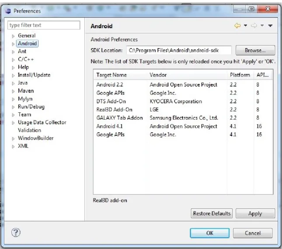Select Mylyn preferences category

click(25, 99)
